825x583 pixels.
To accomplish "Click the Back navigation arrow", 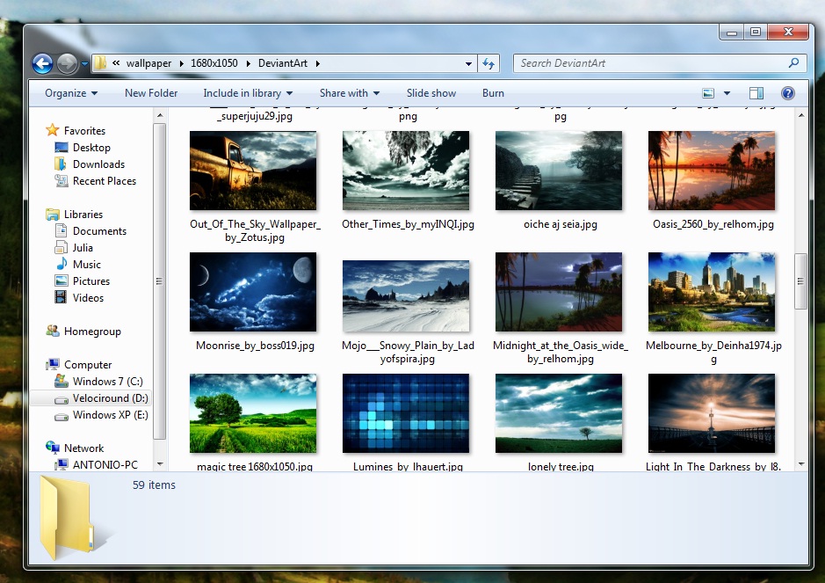I will (43, 63).
